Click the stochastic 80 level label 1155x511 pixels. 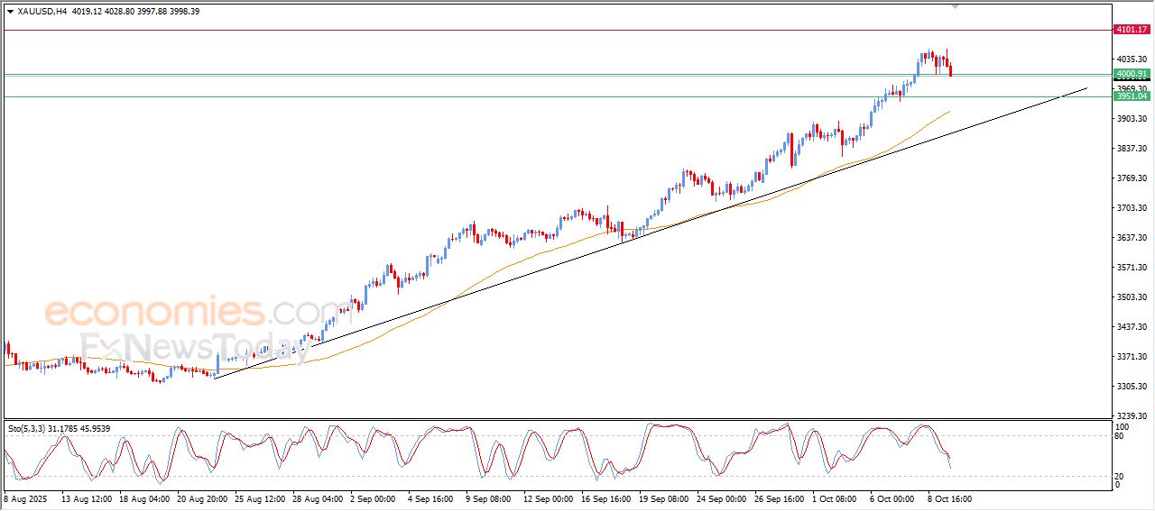pyautogui.click(x=1121, y=436)
